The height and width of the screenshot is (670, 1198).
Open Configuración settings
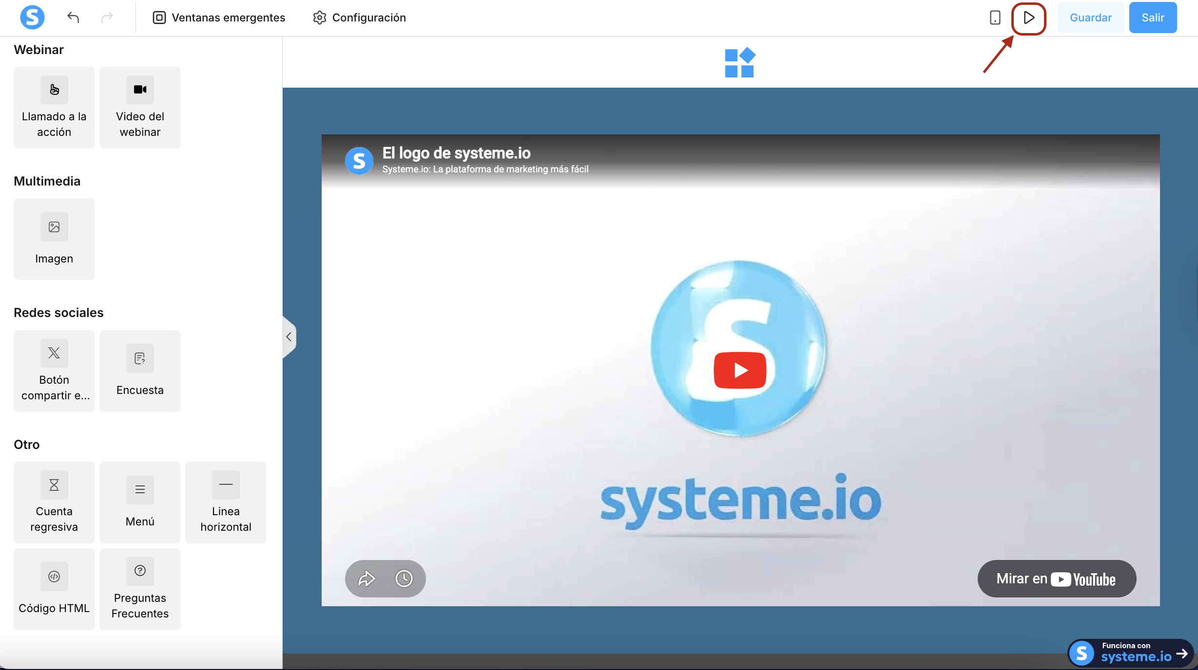click(x=359, y=18)
